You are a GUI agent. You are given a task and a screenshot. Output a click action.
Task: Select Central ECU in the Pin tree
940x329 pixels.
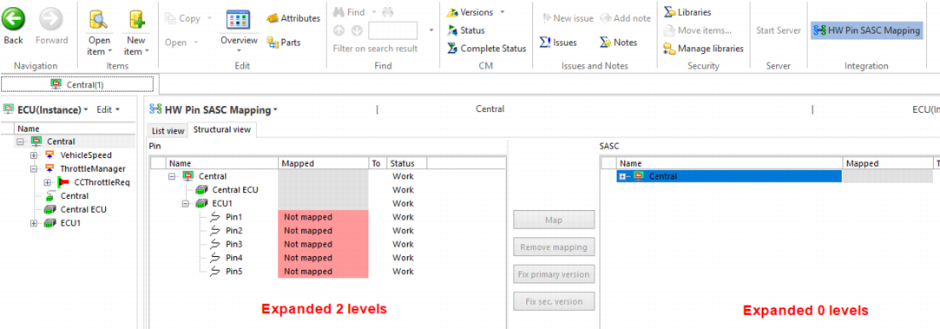point(235,190)
